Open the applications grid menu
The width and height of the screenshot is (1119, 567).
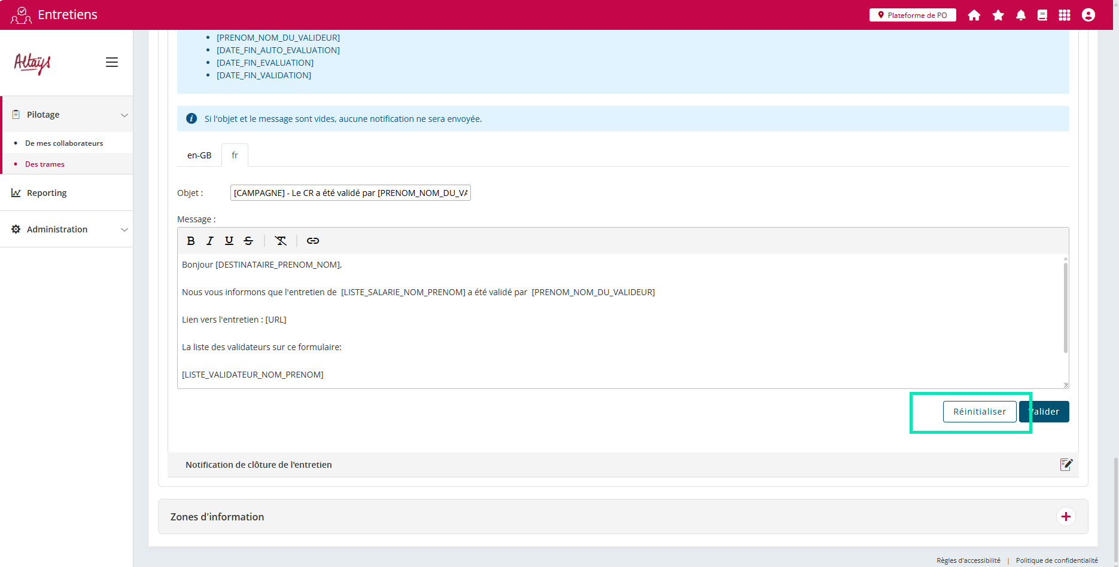tap(1065, 15)
